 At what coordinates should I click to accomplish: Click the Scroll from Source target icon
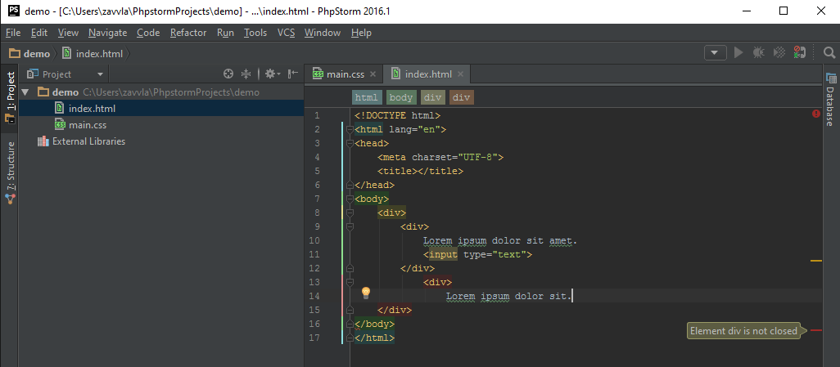coord(228,74)
